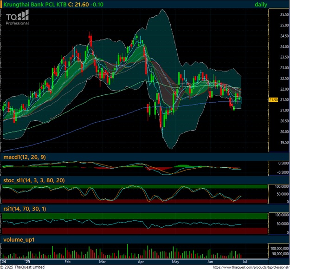Click the 24.50 price axis label
The image size is (316, 270).
pos(284,36)
